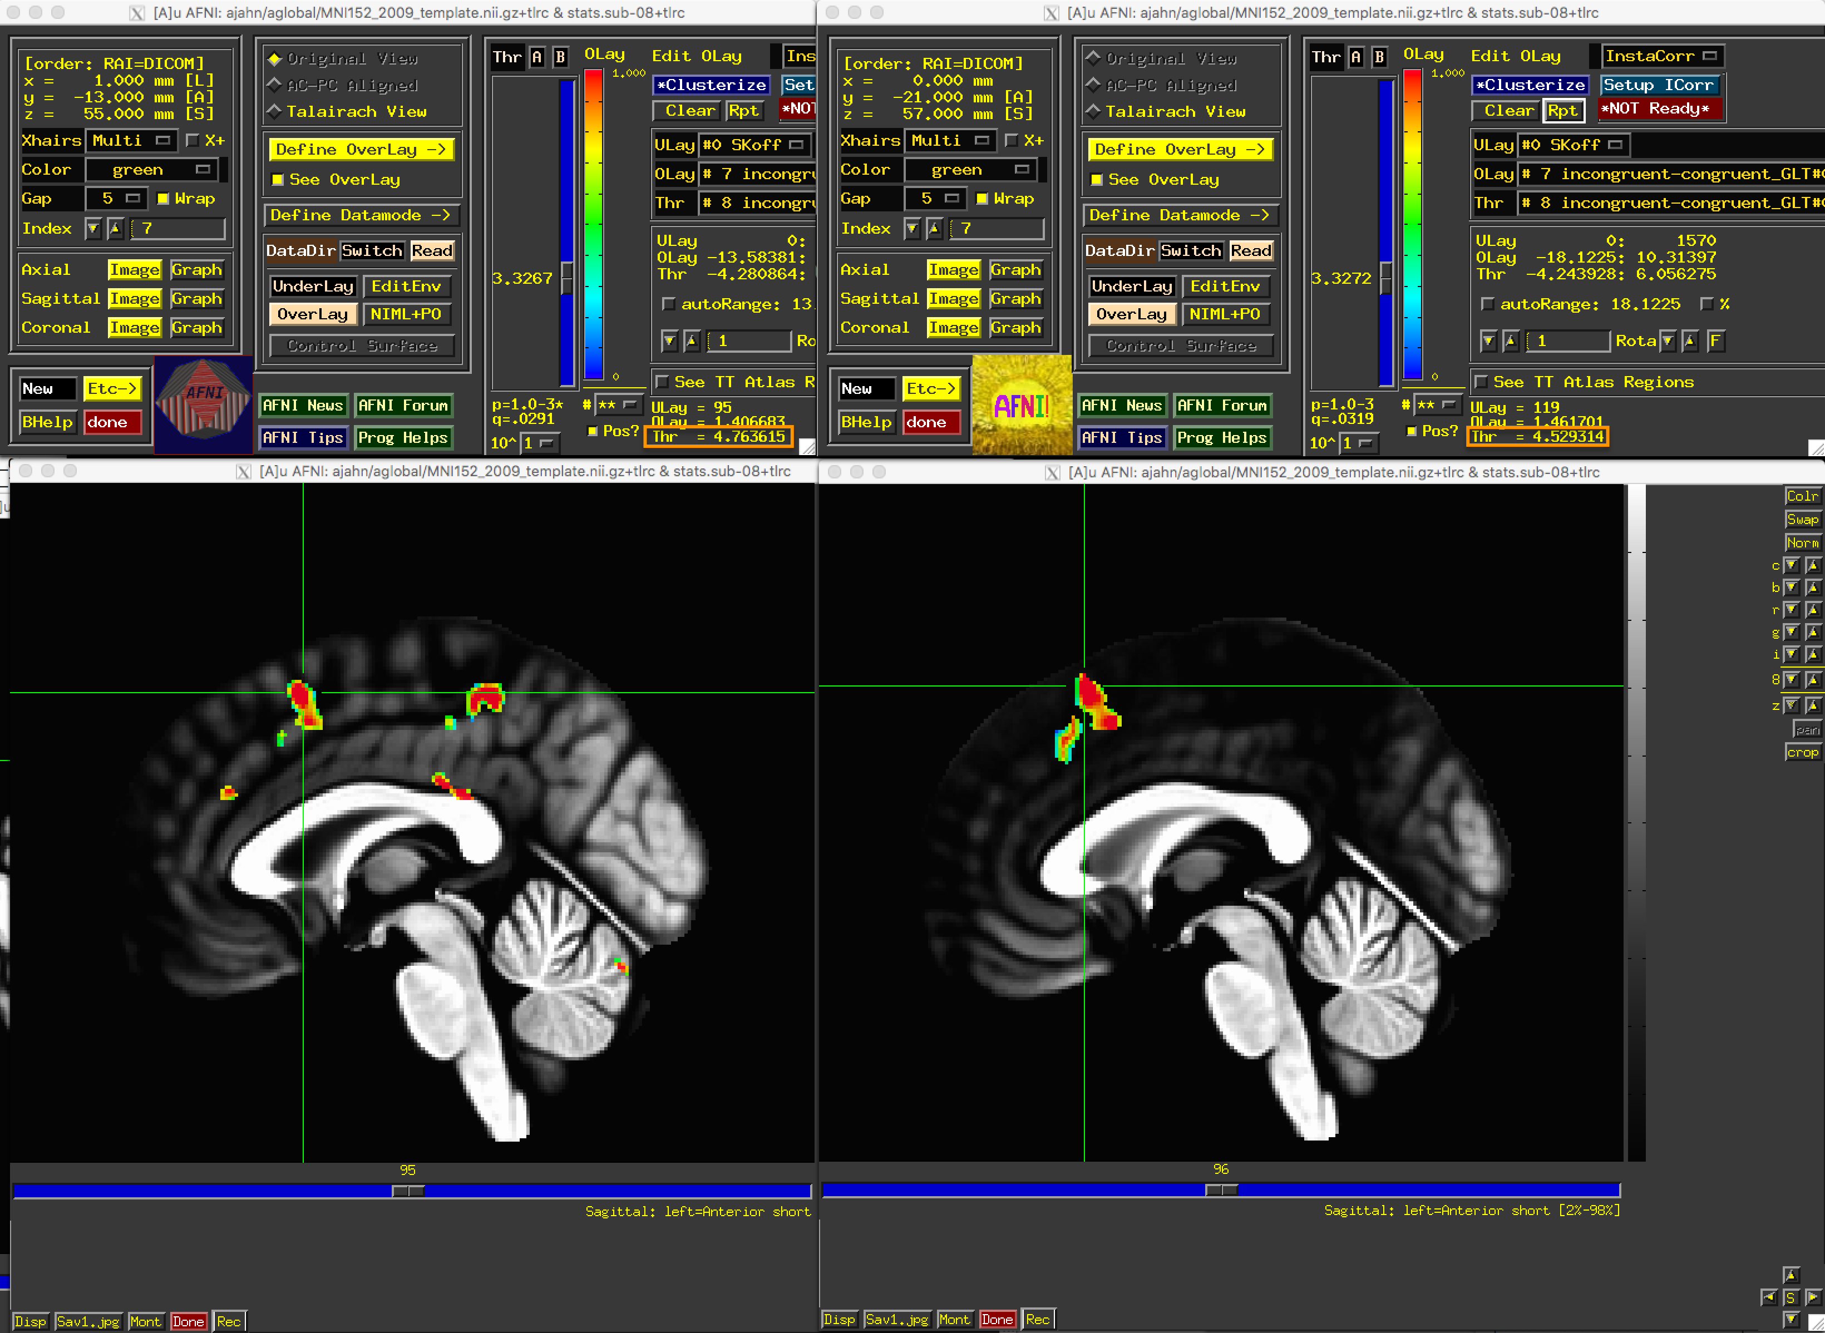Select Original View in right controller
1825x1333 pixels.
(x=1093, y=58)
